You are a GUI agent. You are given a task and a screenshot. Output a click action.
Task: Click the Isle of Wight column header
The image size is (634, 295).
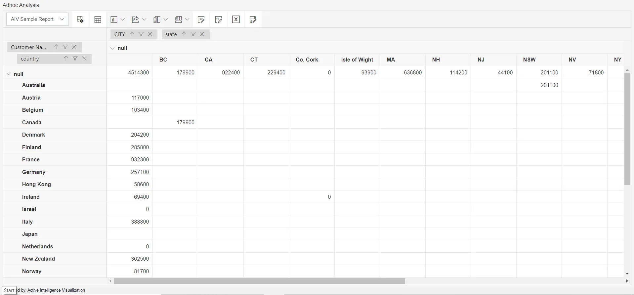(x=357, y=60)
